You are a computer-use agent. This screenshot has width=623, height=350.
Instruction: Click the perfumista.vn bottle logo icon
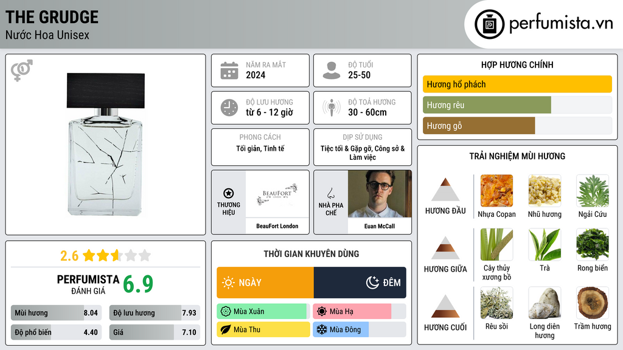tap(489, 24)
